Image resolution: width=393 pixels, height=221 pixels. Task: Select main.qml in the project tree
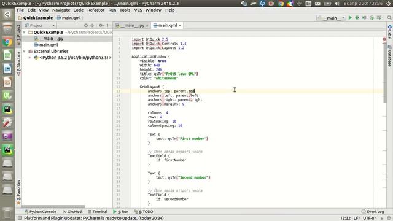coord(46,45)
